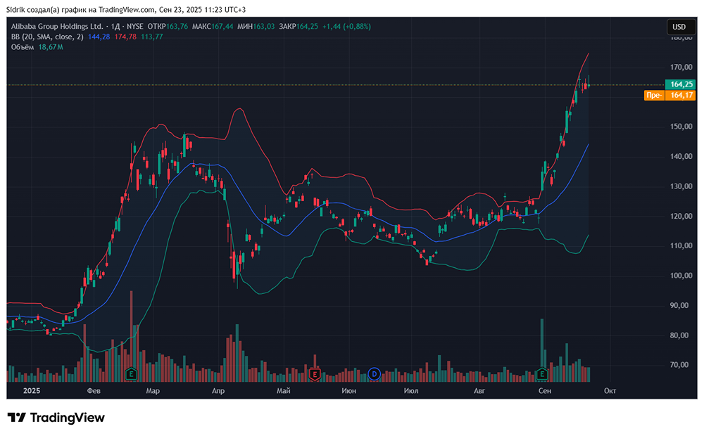Viewport: 704px width, 436px height.
Task: Click the red earnings marker in May
Action: coord(314,373)
